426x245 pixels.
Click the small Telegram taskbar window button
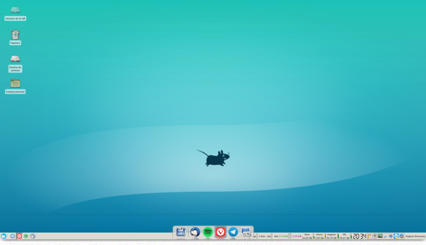click(13, 236)
